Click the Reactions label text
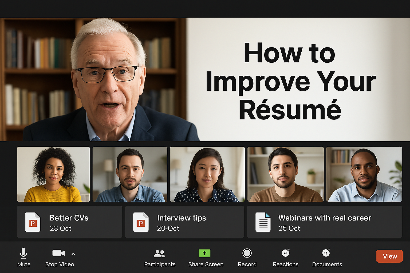This screenshot has width=410, height=273. 286,264
